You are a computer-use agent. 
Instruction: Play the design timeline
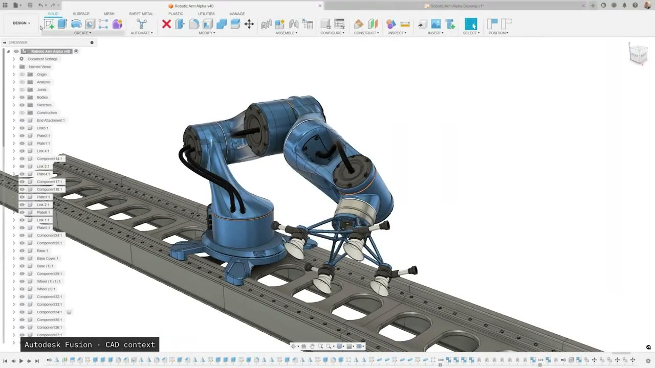tap(21, 361)
